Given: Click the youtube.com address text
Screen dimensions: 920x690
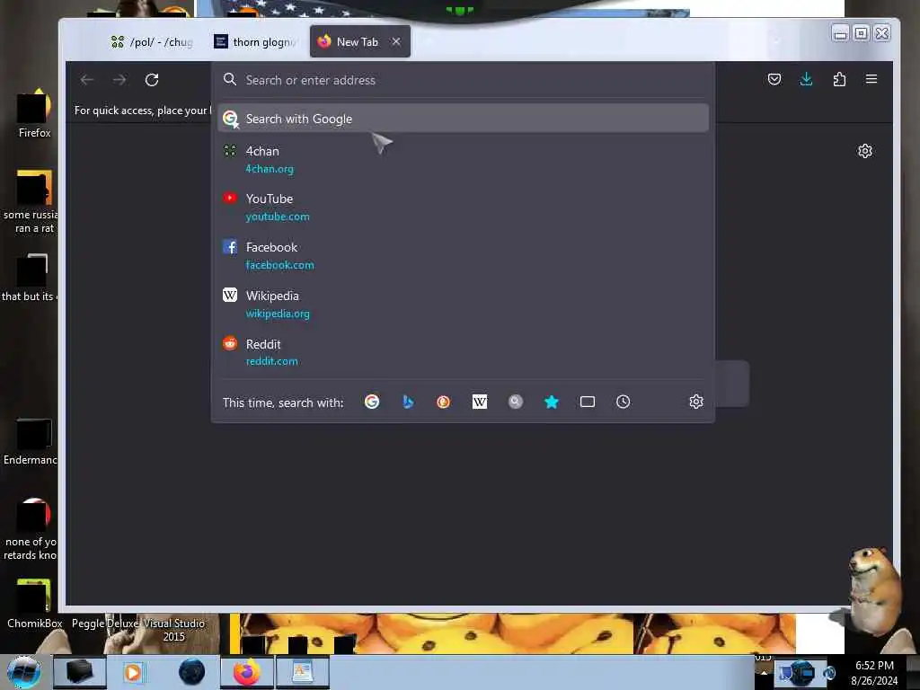Looking at the screenshot, I should 278,217.
